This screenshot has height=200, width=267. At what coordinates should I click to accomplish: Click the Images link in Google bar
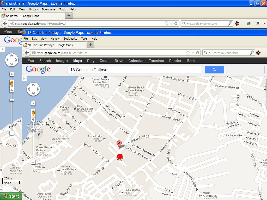[x=62, y=61]
